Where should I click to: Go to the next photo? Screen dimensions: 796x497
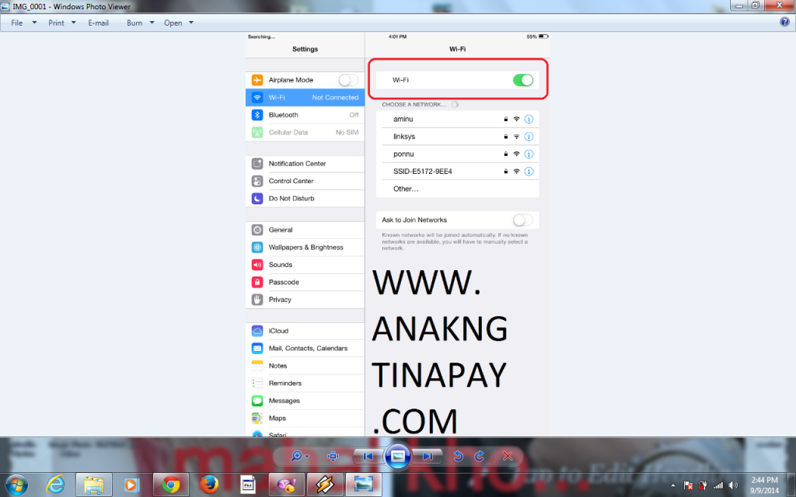coord(427,457)
